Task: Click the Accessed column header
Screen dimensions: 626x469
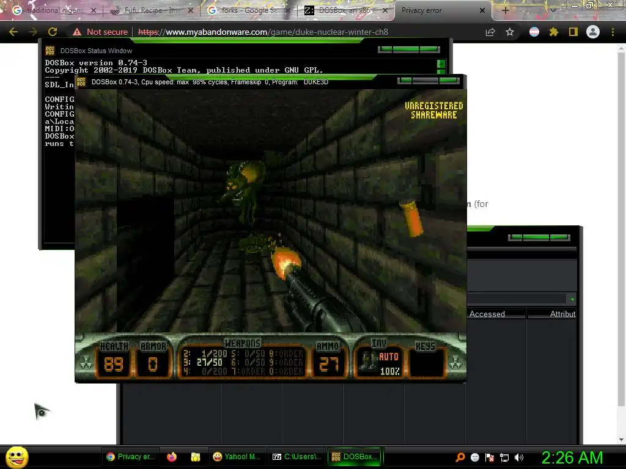Action: [x=496, y=314]
